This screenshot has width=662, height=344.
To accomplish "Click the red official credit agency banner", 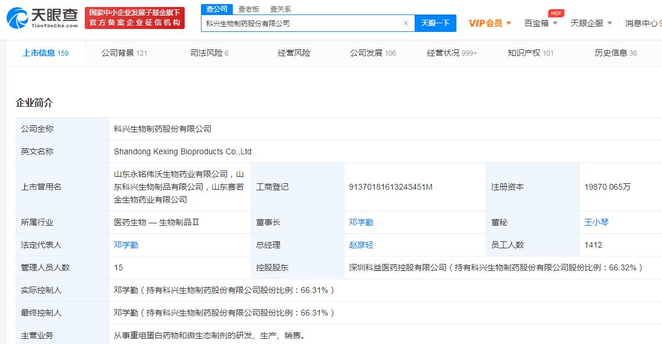I will (134, 18).
